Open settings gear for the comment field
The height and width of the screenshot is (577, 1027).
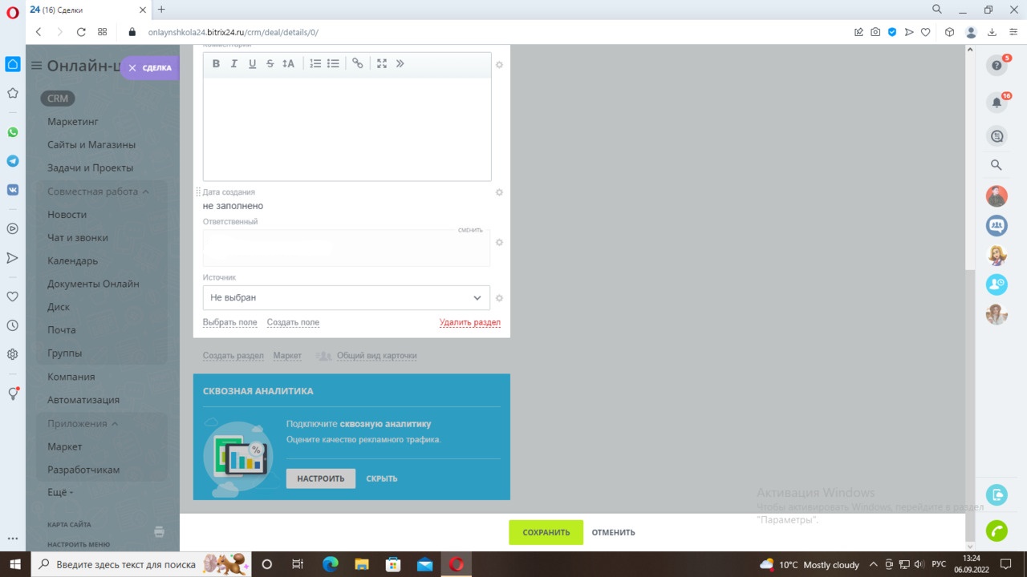click(x=499, y=65)
